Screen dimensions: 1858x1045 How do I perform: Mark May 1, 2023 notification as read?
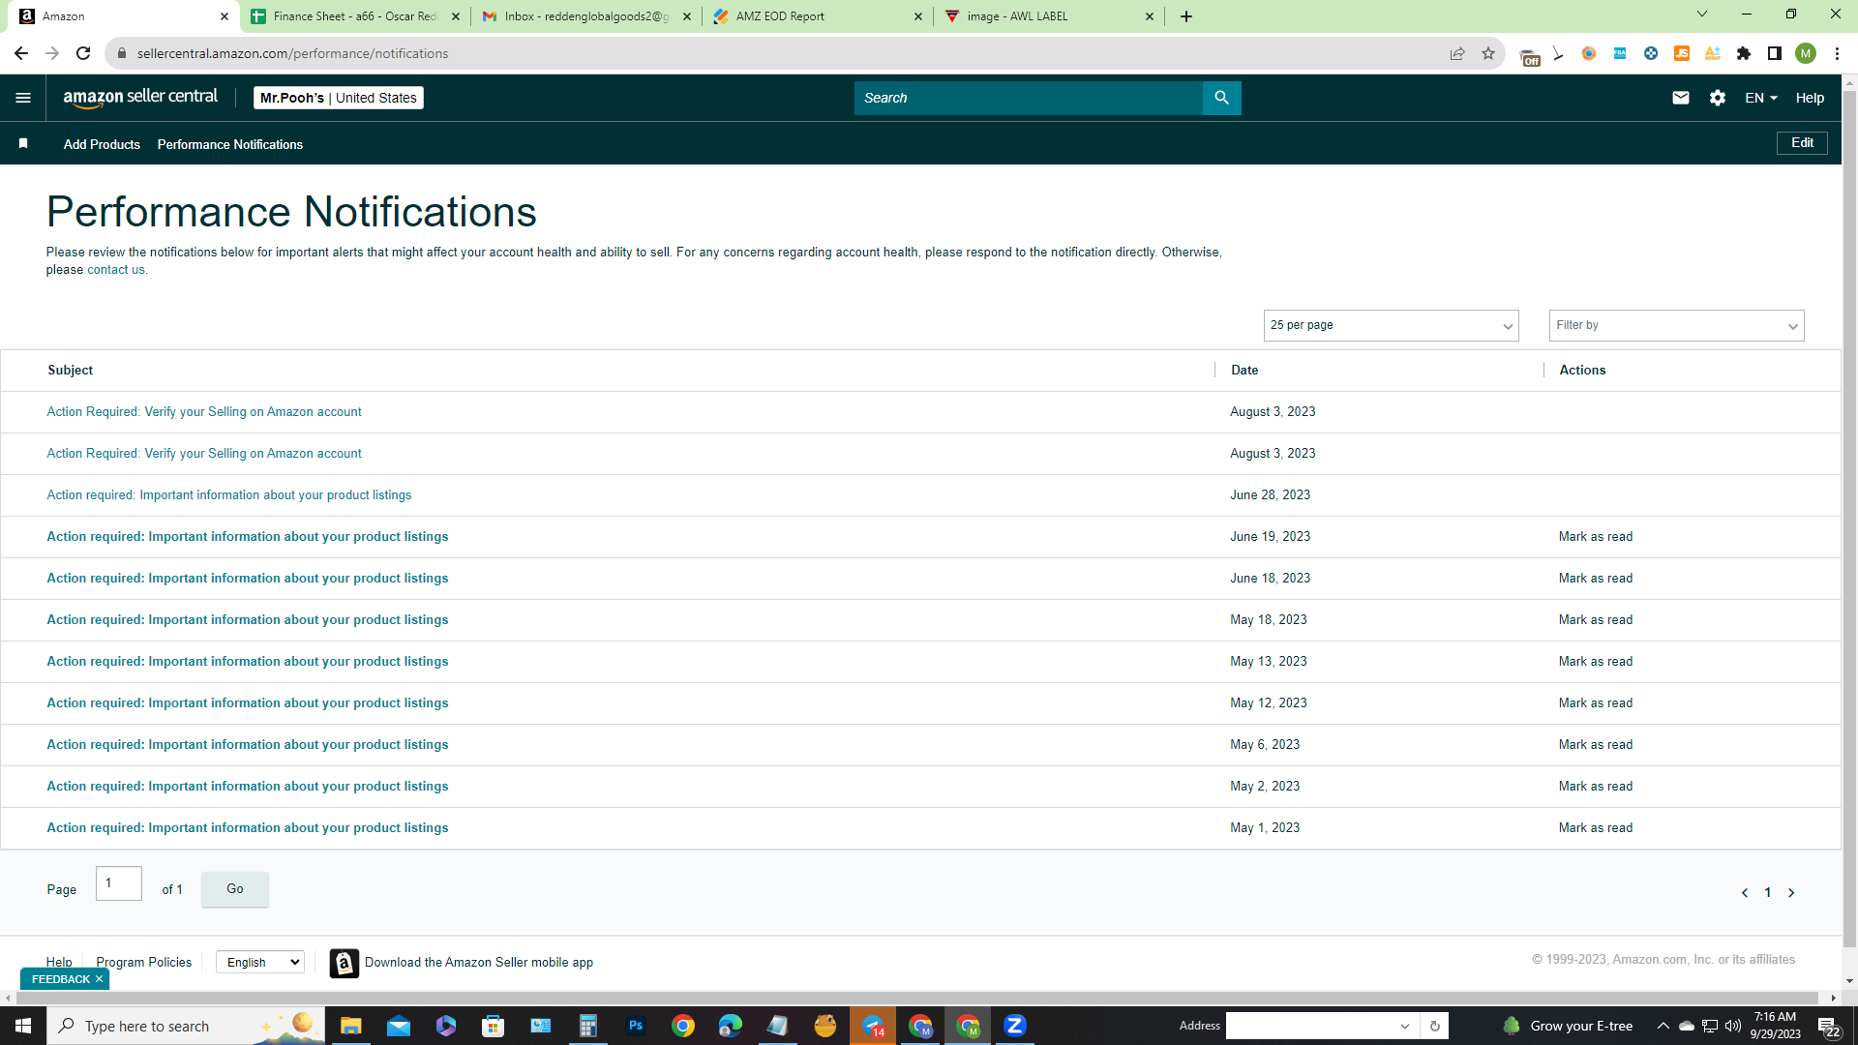click(x=1595, y=828)
